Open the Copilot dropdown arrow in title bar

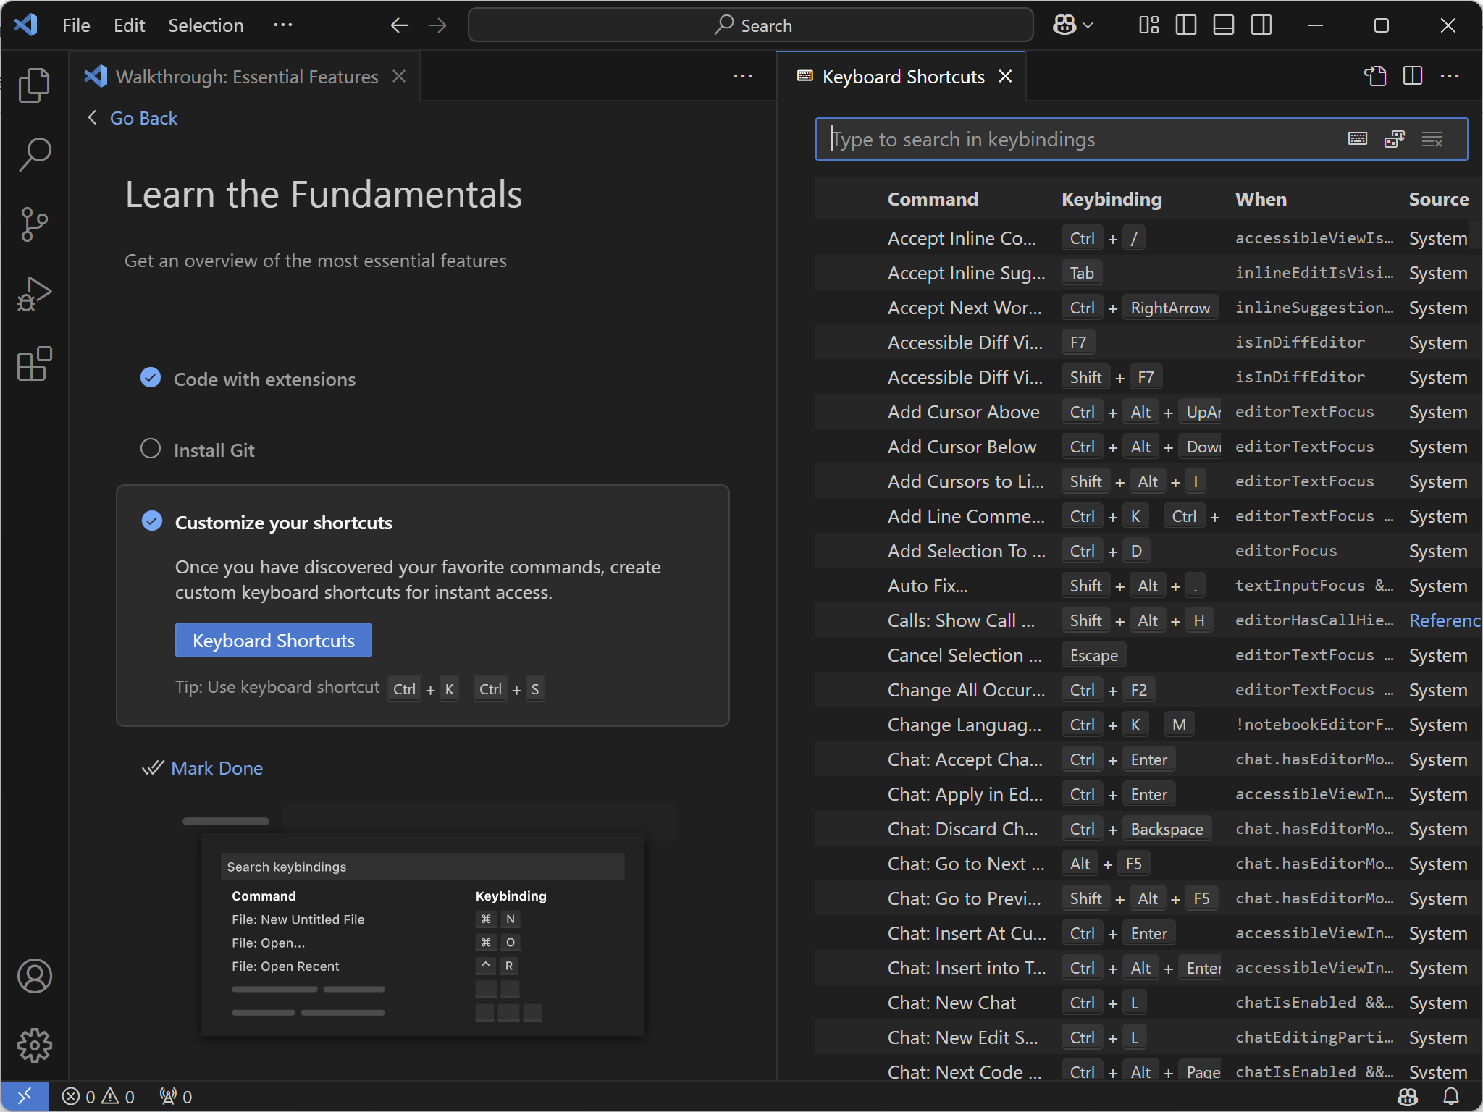(1088, 25)
